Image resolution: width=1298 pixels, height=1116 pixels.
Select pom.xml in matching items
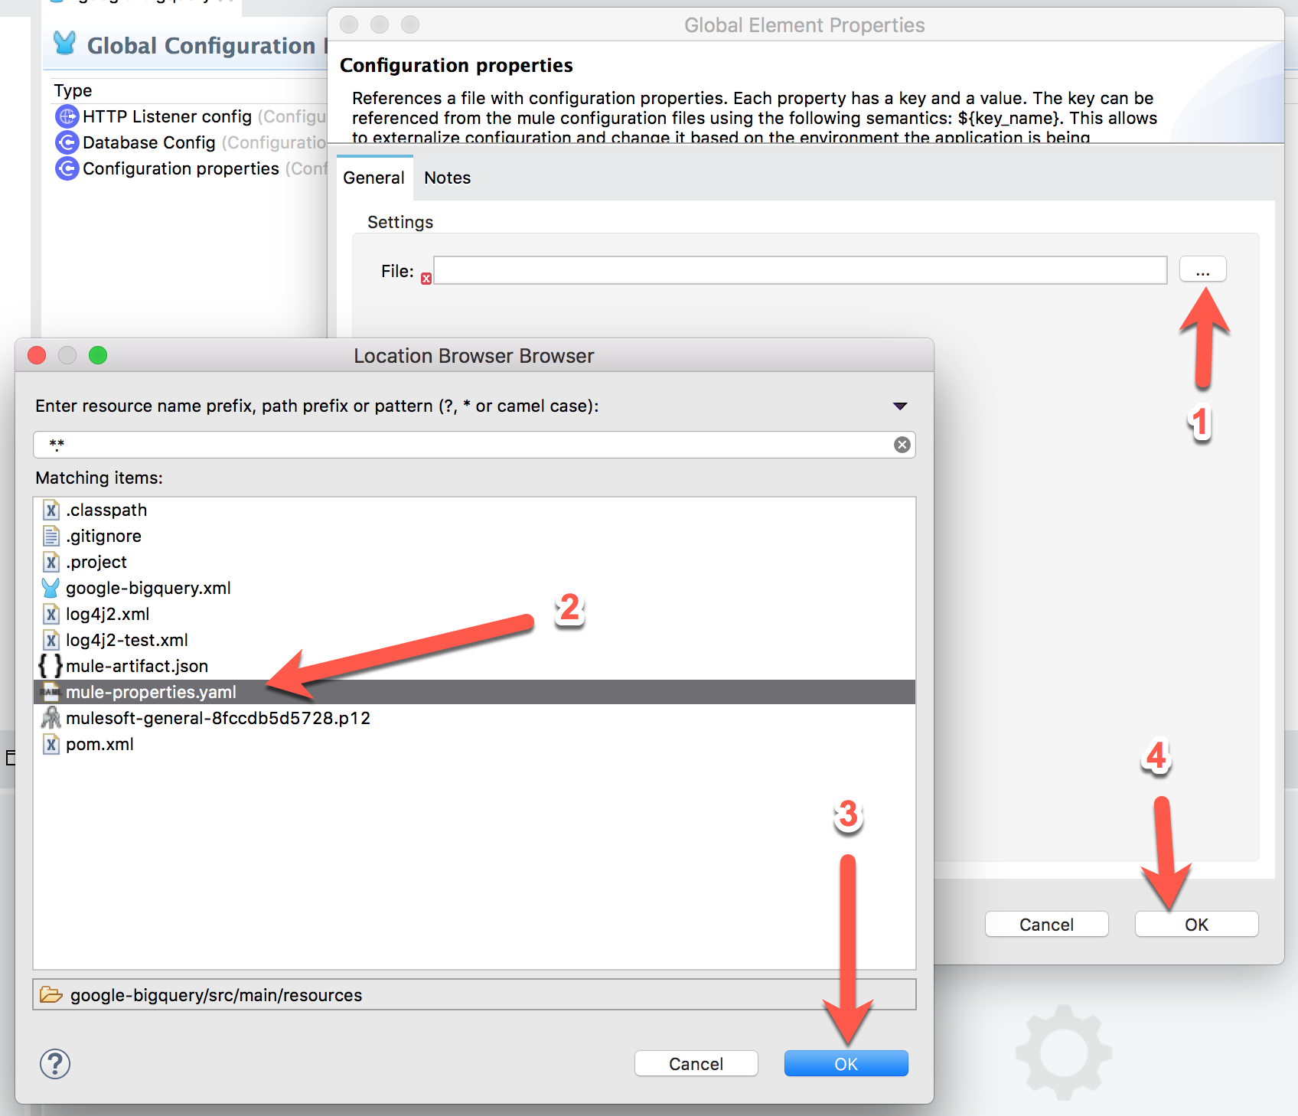tap(475, 744)
